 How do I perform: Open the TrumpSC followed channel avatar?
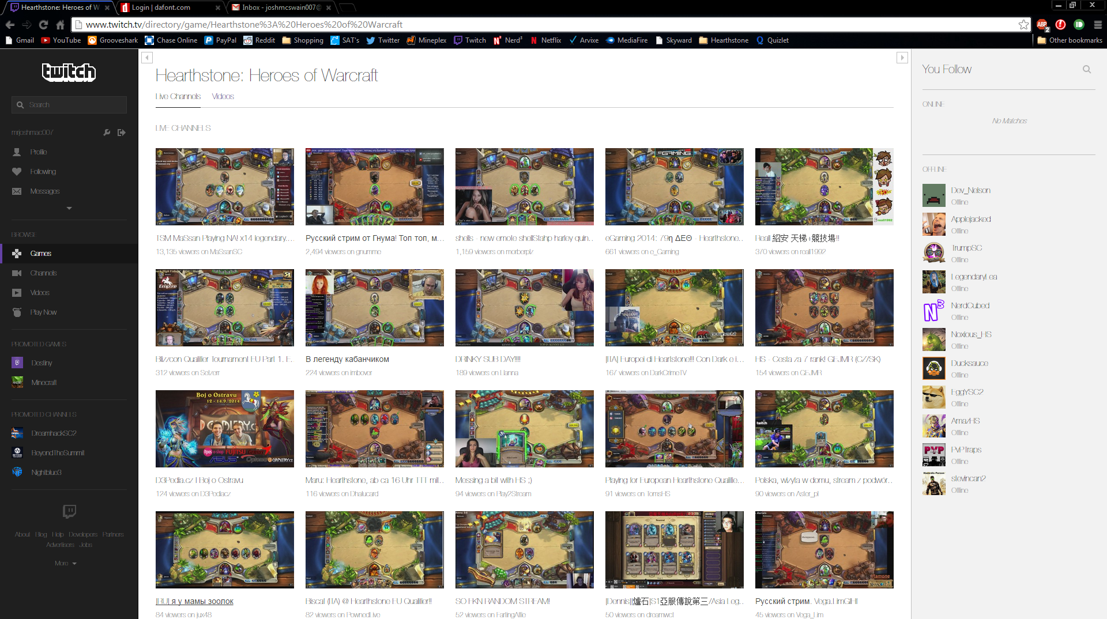click(x=934, y=253)
